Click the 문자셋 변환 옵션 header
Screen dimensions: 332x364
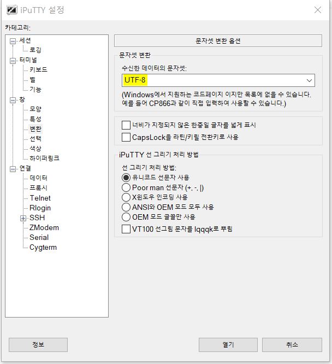coord(218,41)
